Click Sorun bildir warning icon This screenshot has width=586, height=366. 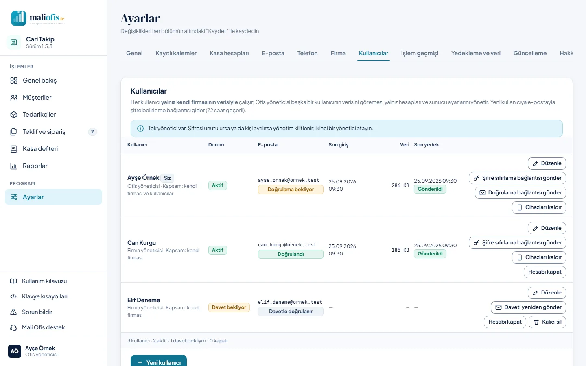[x=13, y=312]
